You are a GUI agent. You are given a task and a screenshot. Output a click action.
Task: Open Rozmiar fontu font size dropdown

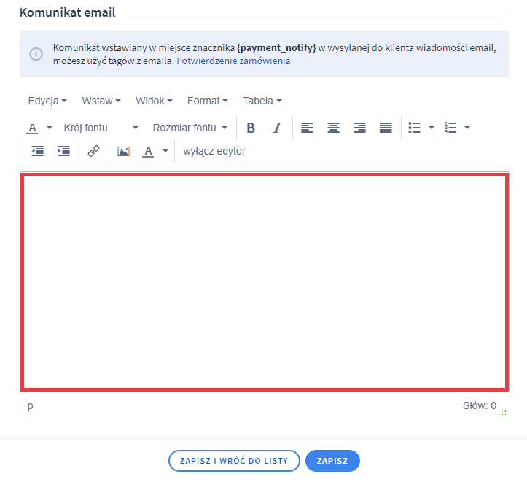[x=190, y=128]
